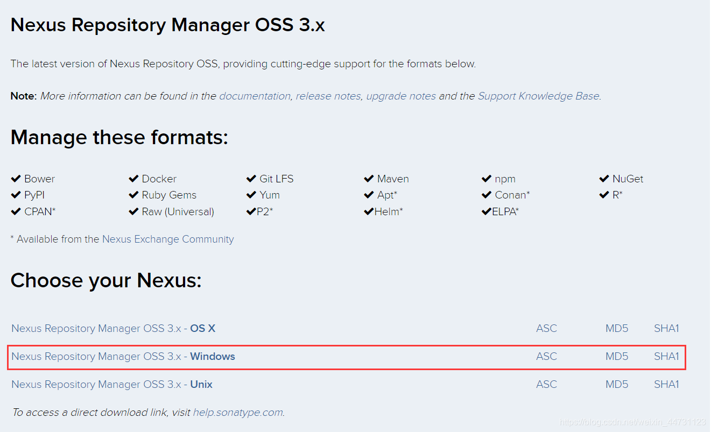Click the checkmark beside Docker
The width and height of the screenshot is (711, 432).
(x=133, y=179)
